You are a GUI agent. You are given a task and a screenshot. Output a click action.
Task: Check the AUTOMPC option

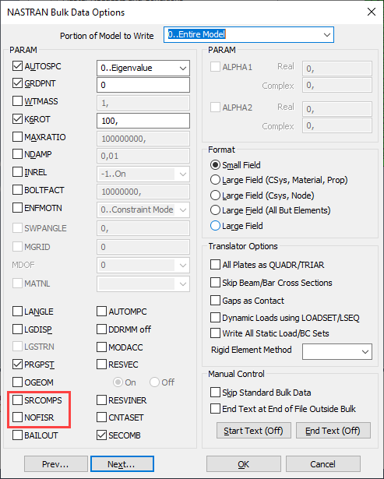click(101, 312)
